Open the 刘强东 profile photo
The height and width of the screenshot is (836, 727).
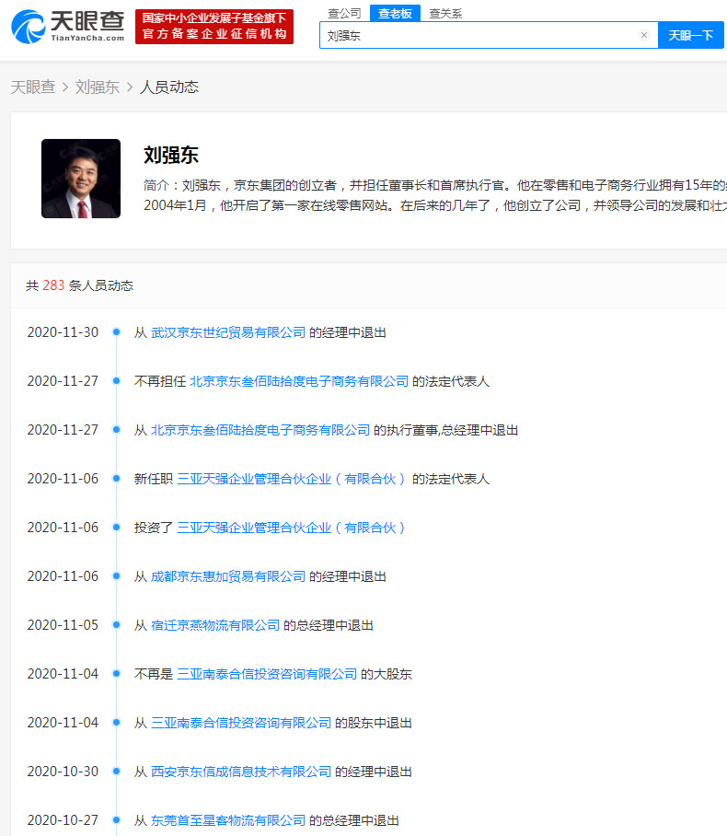[81, 179]
